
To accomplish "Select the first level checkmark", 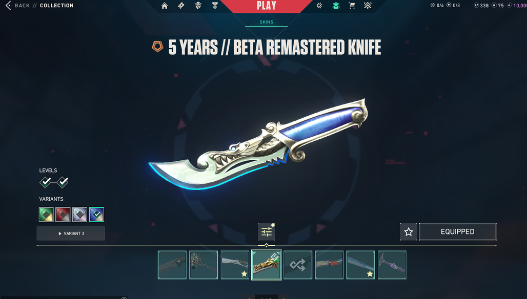I will click(46, 182).
